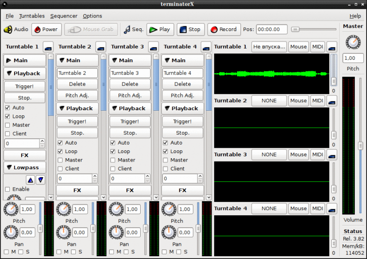Click Turntable 2 Pan dial
This screenshot has width=367, height=259.
pyautogui.click(x=64, y=232)
